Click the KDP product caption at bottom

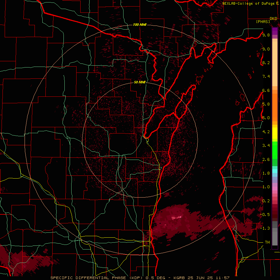coord(140,278)
